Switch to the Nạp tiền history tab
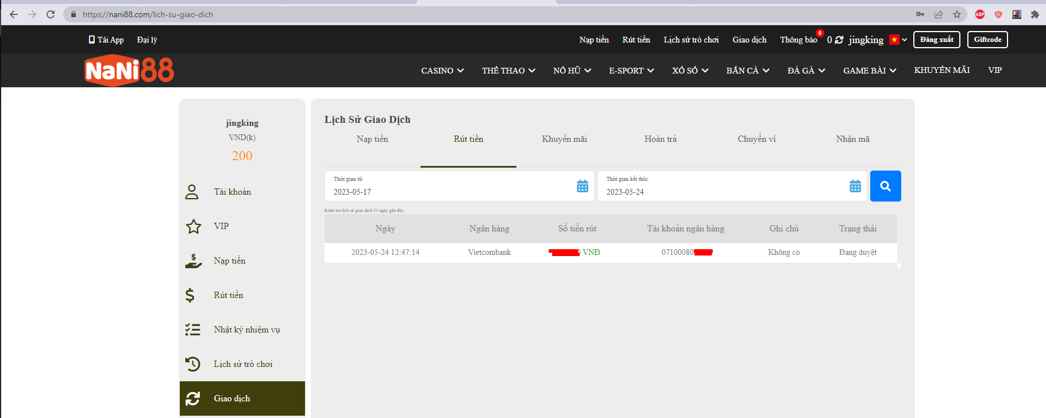1046x418 pixels. [372, 139]
